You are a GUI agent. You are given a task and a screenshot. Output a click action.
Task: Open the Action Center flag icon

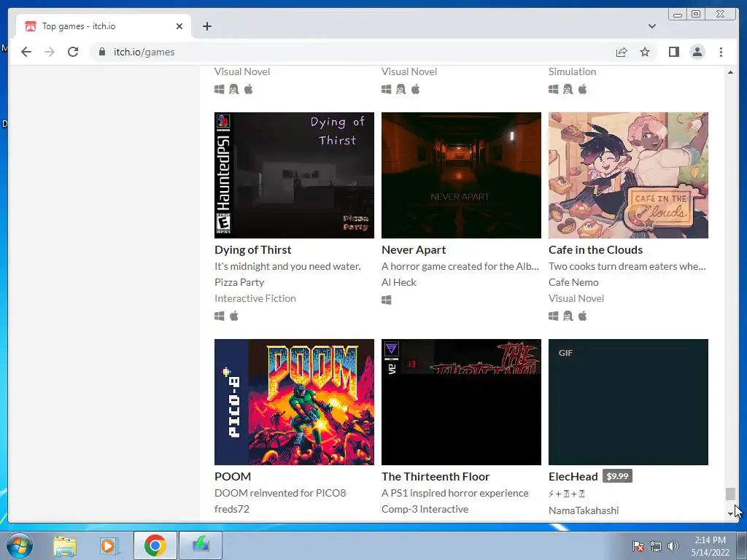tap(638, 546)
